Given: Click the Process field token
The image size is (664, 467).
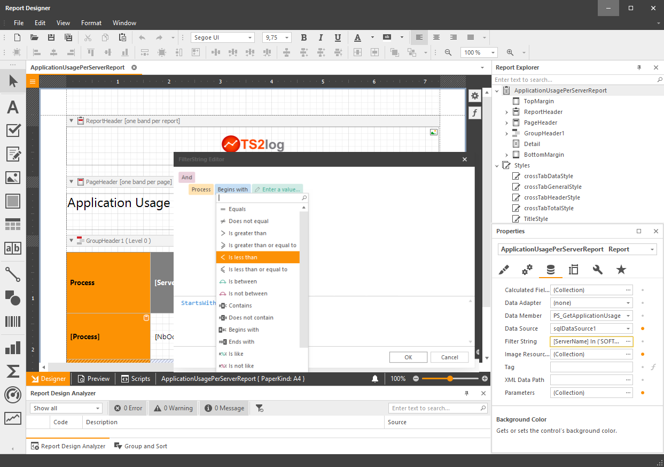Looking at the screenshot, I should point(201,189).
